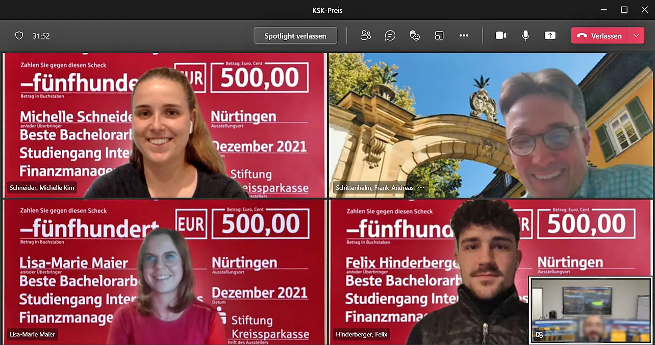Select Lisa-Marie Maier name label
The width and height of the screenshot is (655, 345).
click(x=32, y=334)
